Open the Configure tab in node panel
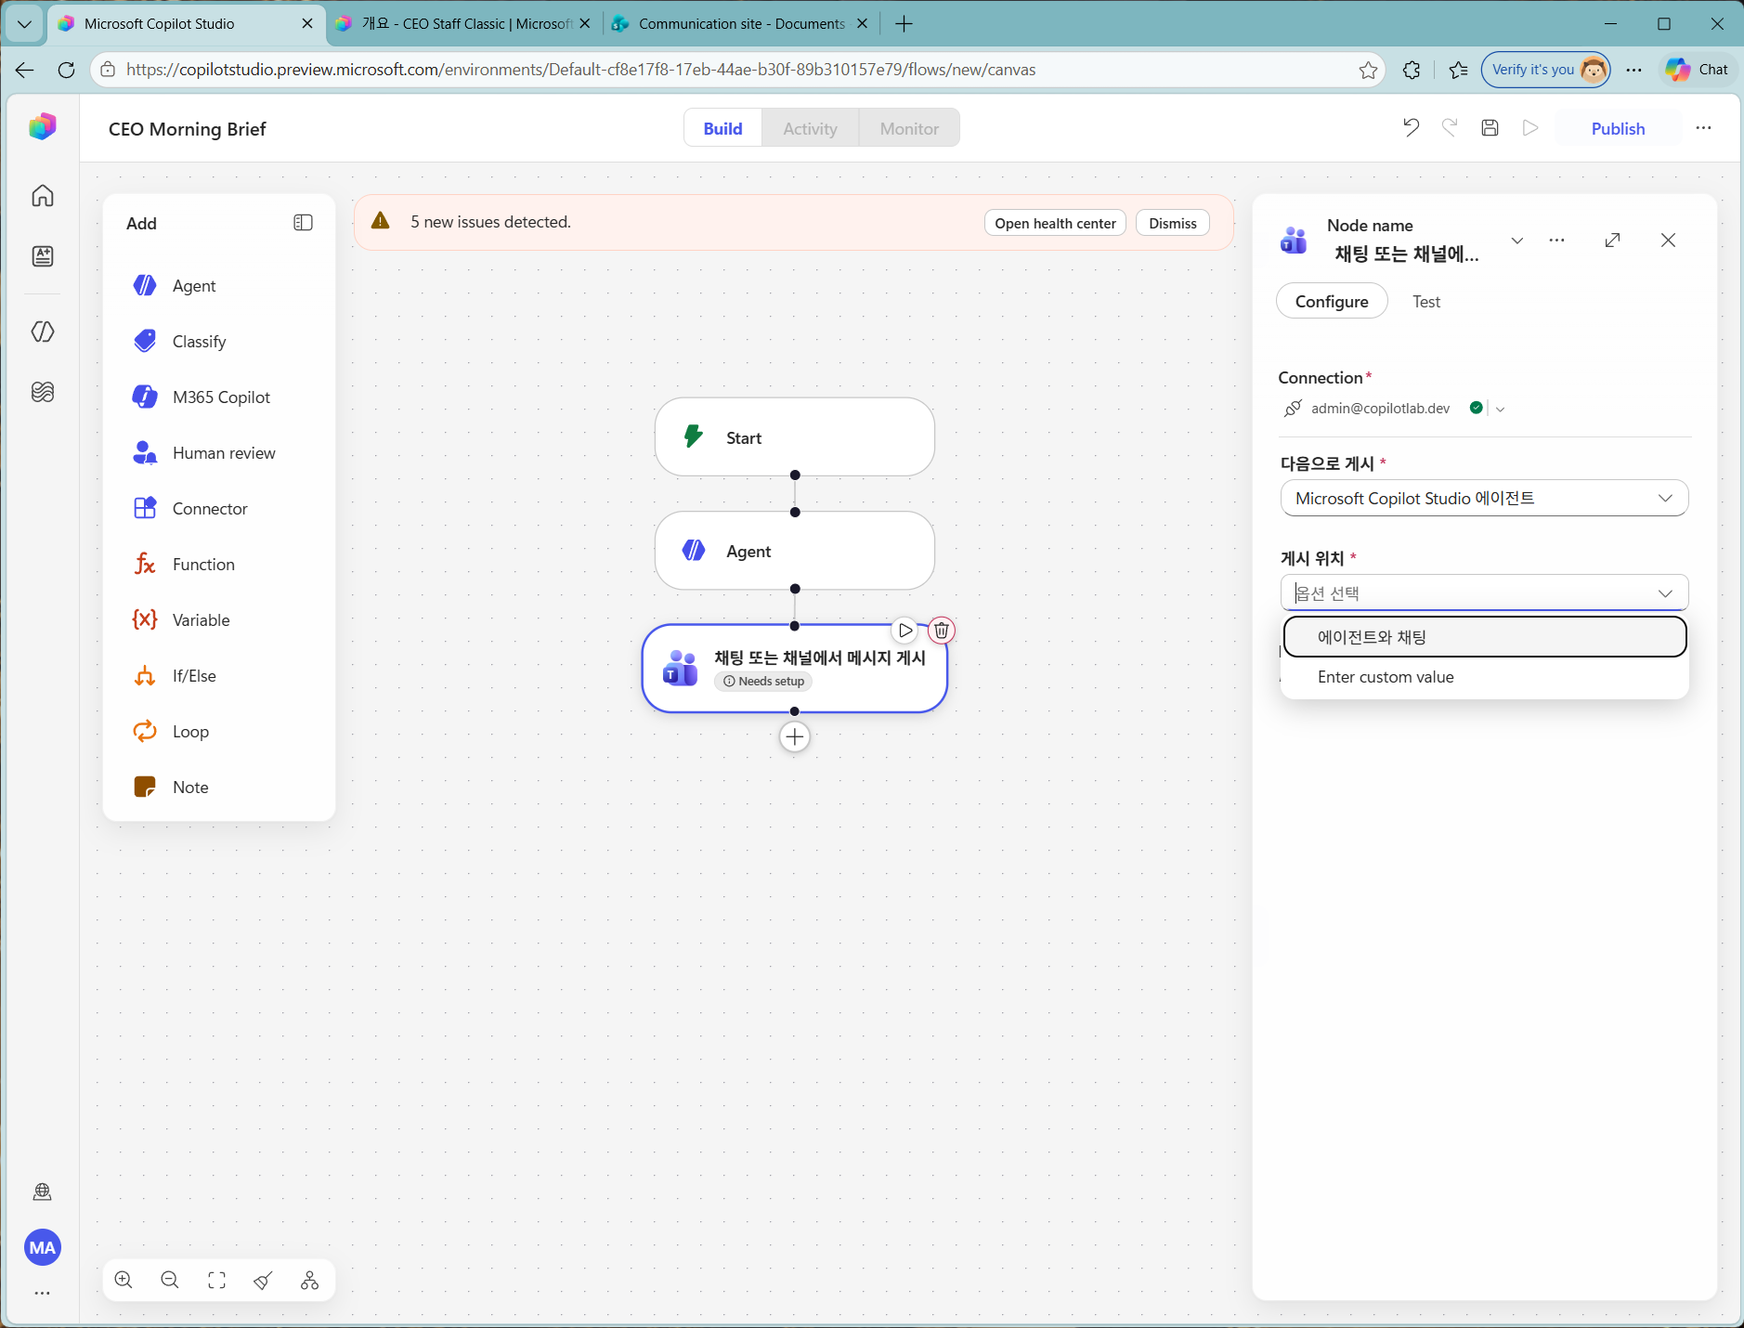This screenshot has width=1744, height=1328. coord(1332,301)
